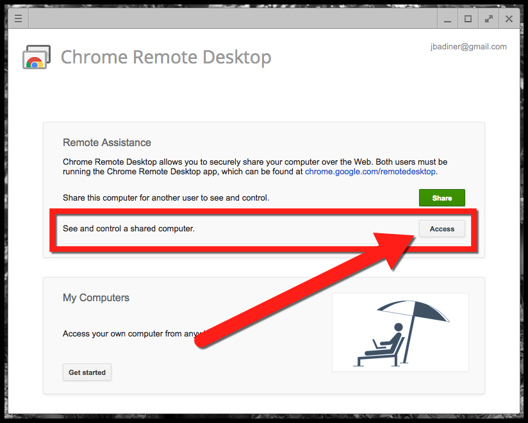Open the chrome.google.com/remotedesktop link
The width and height of the screenshot is (528, 423).
tap(370, 171)
